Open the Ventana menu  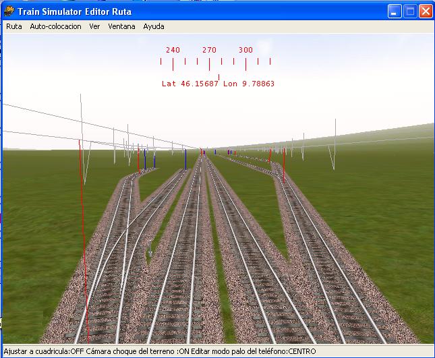tap(121, 26)
